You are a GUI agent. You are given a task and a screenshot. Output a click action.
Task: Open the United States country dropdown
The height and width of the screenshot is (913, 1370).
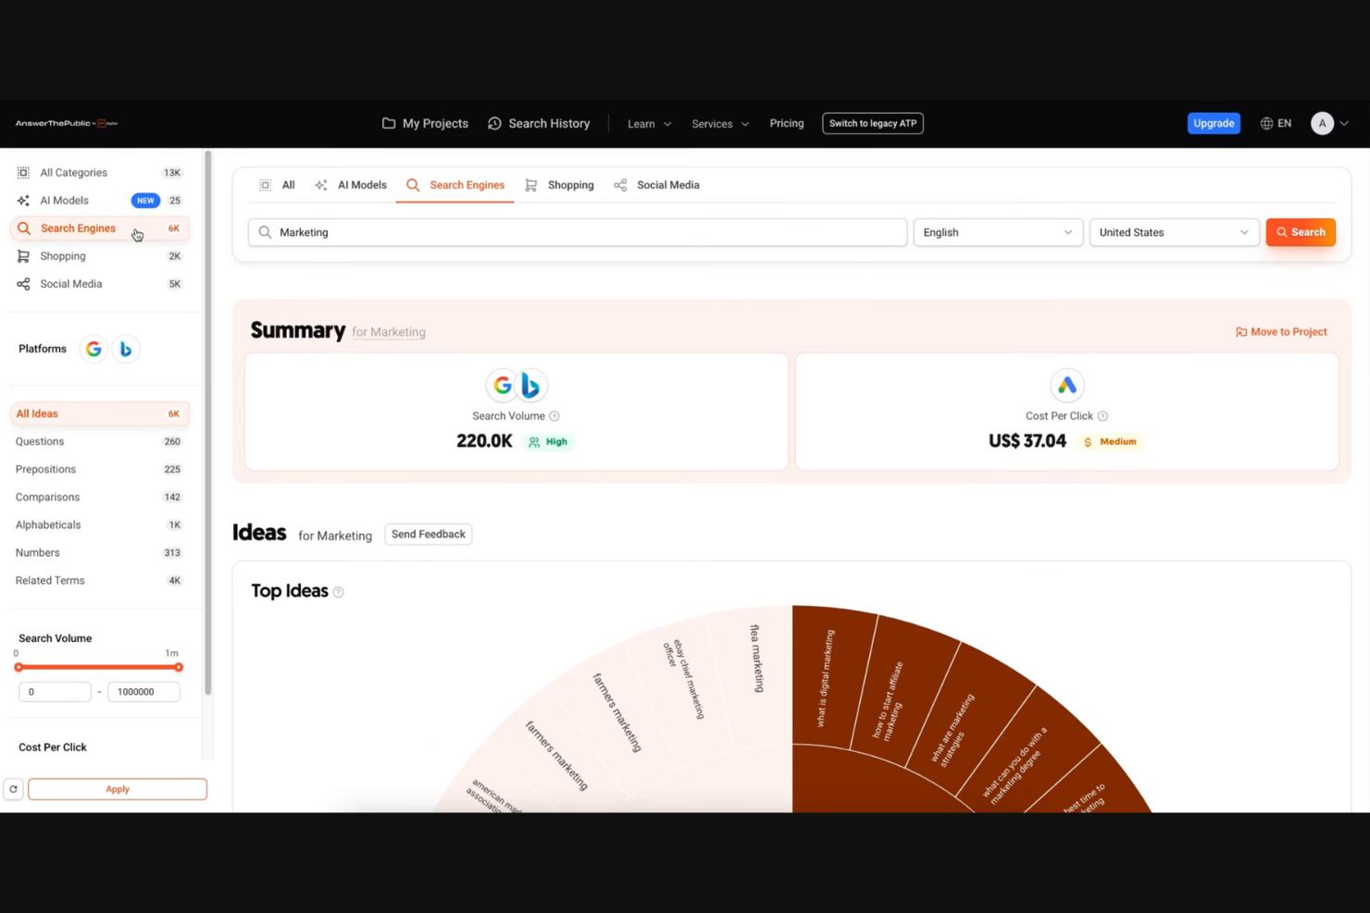click(1174, 232)
